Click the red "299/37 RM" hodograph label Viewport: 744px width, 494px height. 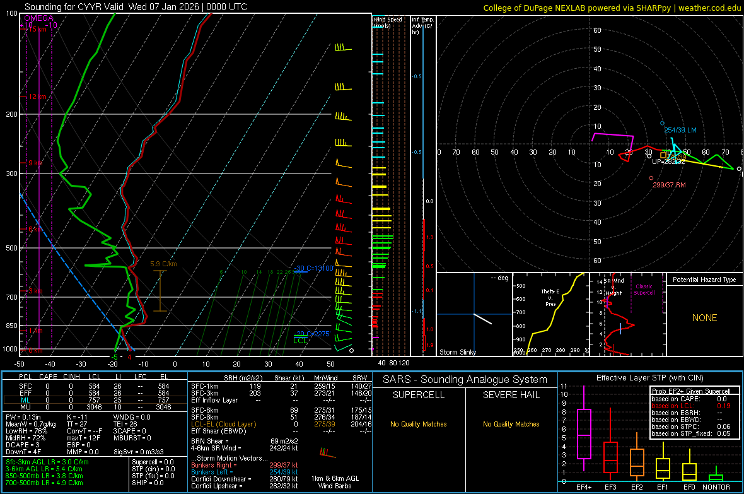tap(669, 185)
